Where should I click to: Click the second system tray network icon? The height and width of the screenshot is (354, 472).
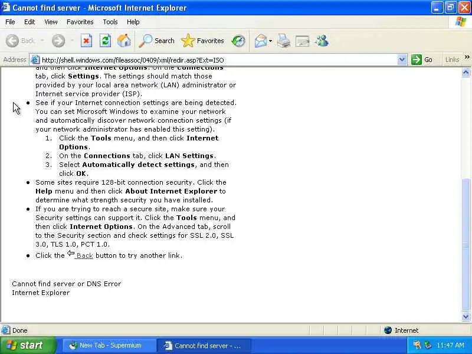pyautogui.click(x=428, y=345)
